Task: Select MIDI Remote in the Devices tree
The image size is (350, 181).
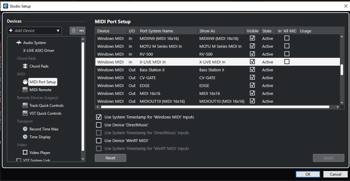Action: pyautogui.click(x=40, y=90)
